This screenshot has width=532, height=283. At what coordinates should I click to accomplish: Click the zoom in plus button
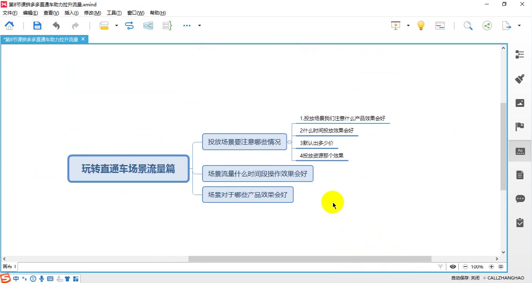point(492,266)
